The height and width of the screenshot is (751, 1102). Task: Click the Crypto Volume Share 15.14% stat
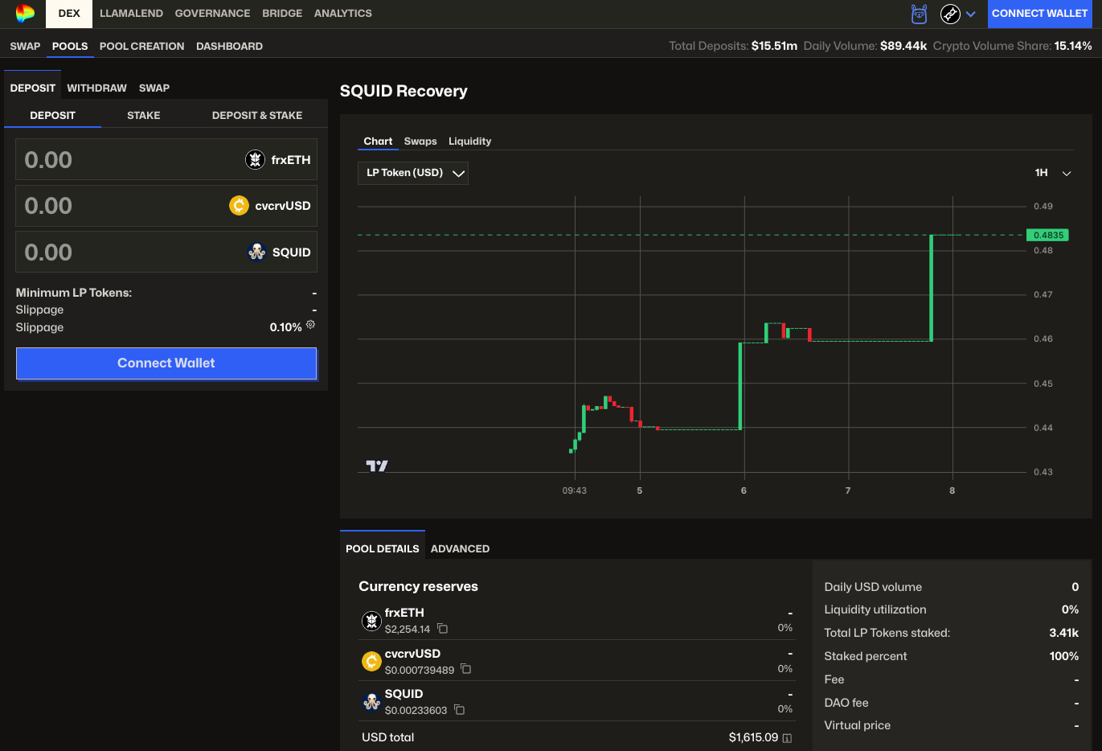(1012, 46)
